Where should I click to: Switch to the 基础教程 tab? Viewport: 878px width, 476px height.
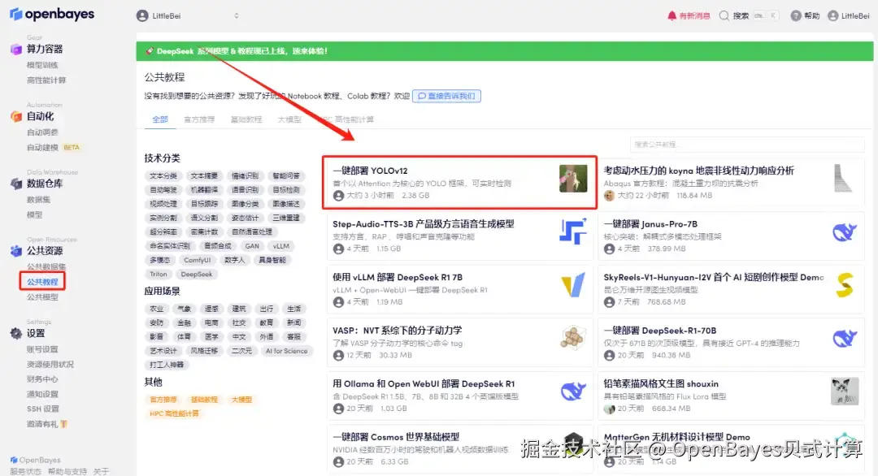coord(246,119)
